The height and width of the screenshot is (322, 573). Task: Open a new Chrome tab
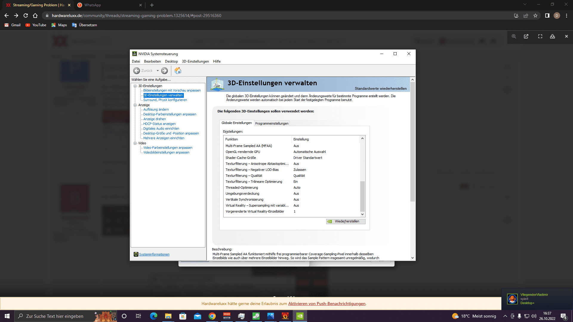click(x=152, y=5)
